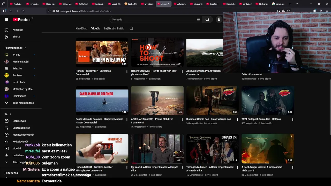Open the YouTube guide hamburger menu
The width and height of the screenshot is (331, 186).
[x=6, y=19]
